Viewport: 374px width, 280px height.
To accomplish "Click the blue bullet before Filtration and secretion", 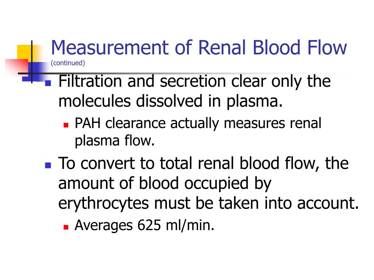I will 48,83.
